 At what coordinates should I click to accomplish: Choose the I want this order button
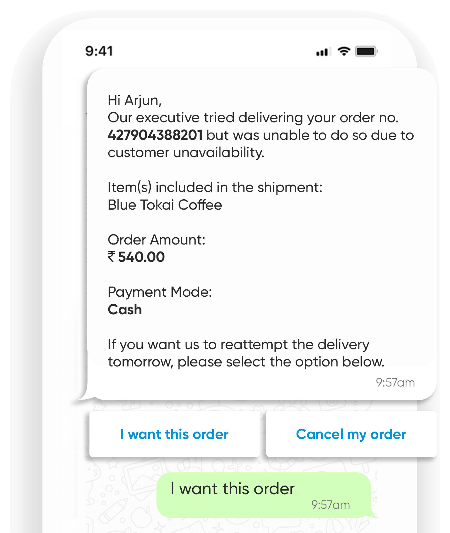point(175,434)
